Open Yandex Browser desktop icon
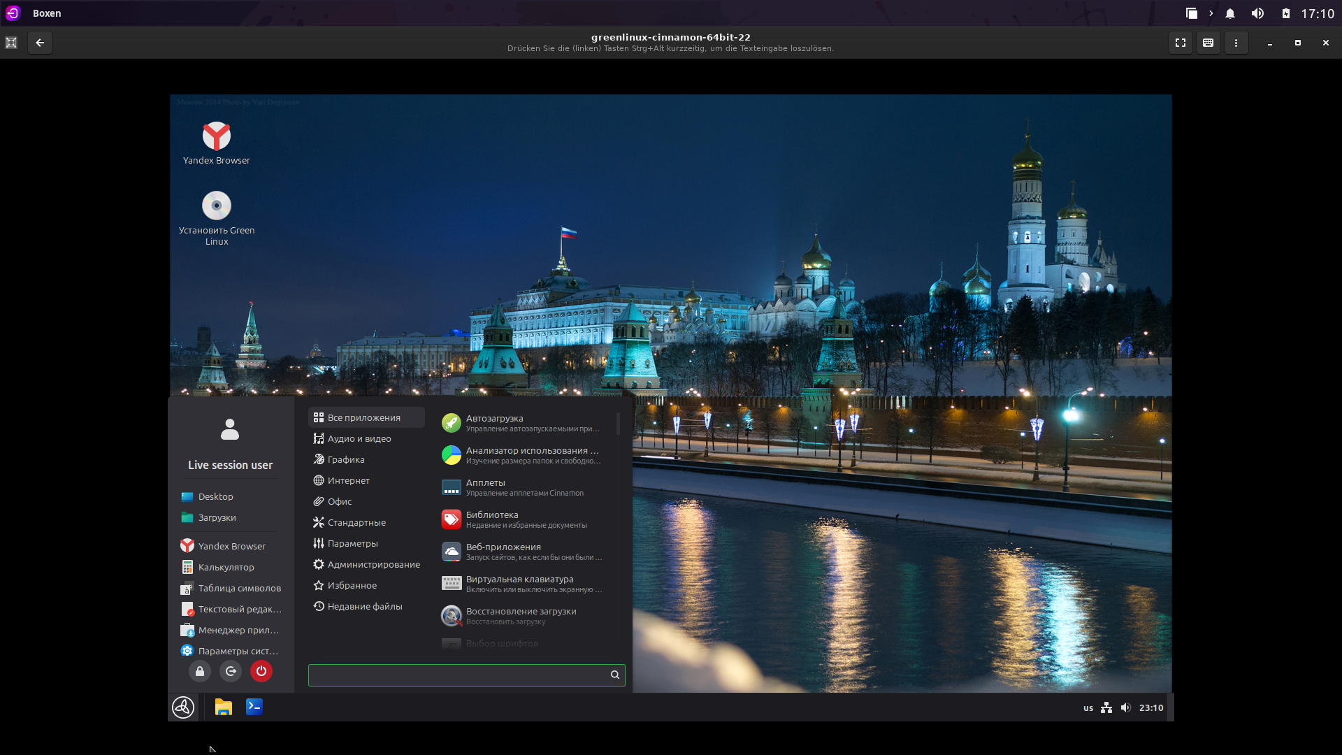 (x=217, y=137)
